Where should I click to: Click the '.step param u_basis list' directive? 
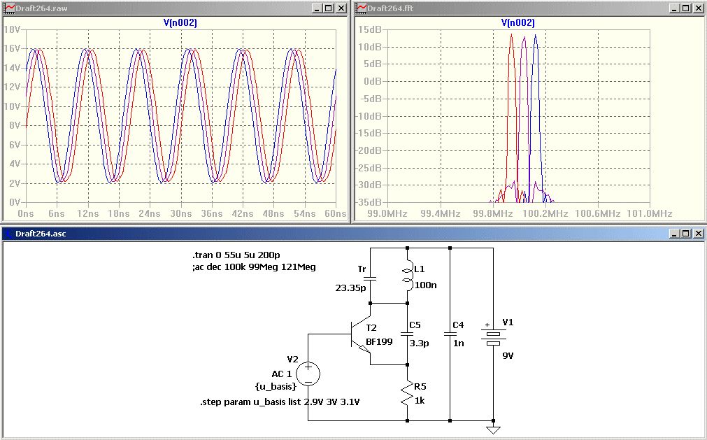coord(280,402)
